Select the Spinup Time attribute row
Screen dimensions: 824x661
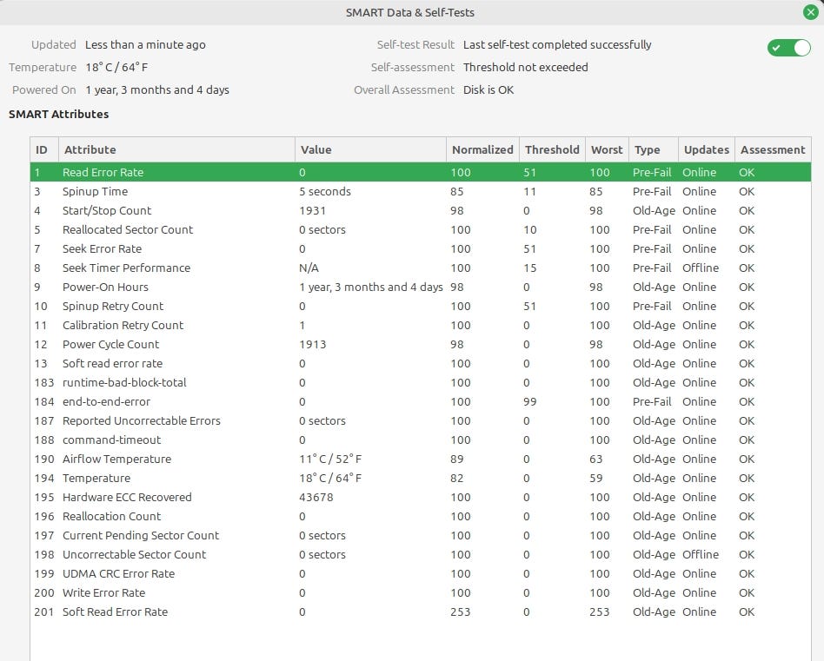(x=421, y=191)
